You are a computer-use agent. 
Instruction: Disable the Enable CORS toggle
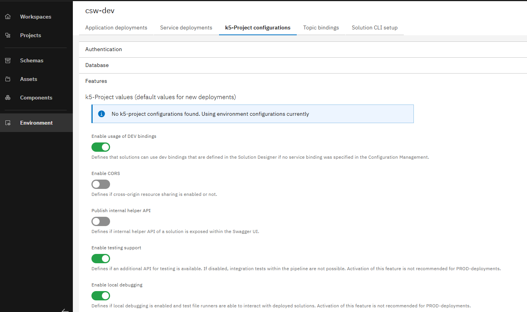coord(100,184)
